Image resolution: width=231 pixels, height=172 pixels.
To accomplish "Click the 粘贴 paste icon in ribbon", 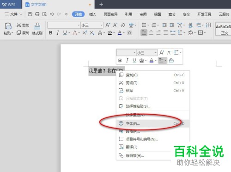I will click(8, 26).
